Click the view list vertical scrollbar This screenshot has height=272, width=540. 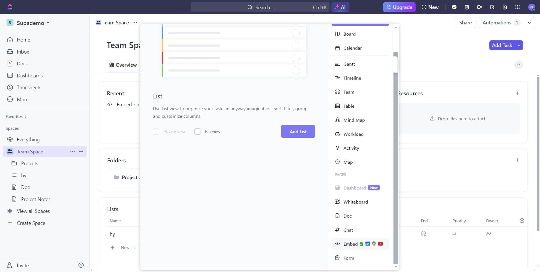396,157
